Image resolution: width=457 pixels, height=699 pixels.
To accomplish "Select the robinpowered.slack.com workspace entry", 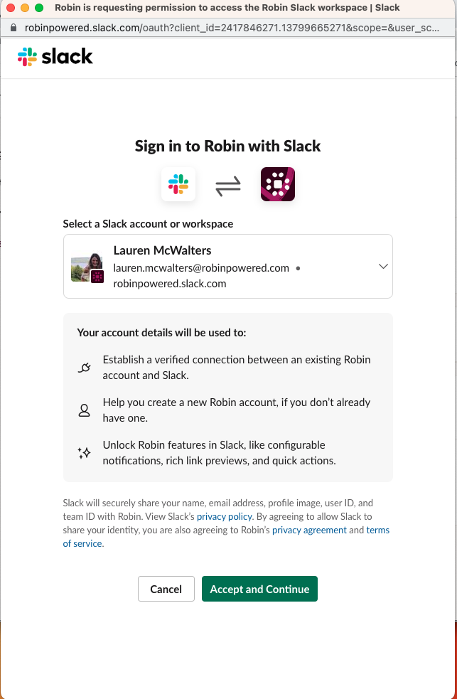I will tap(170, 284).
